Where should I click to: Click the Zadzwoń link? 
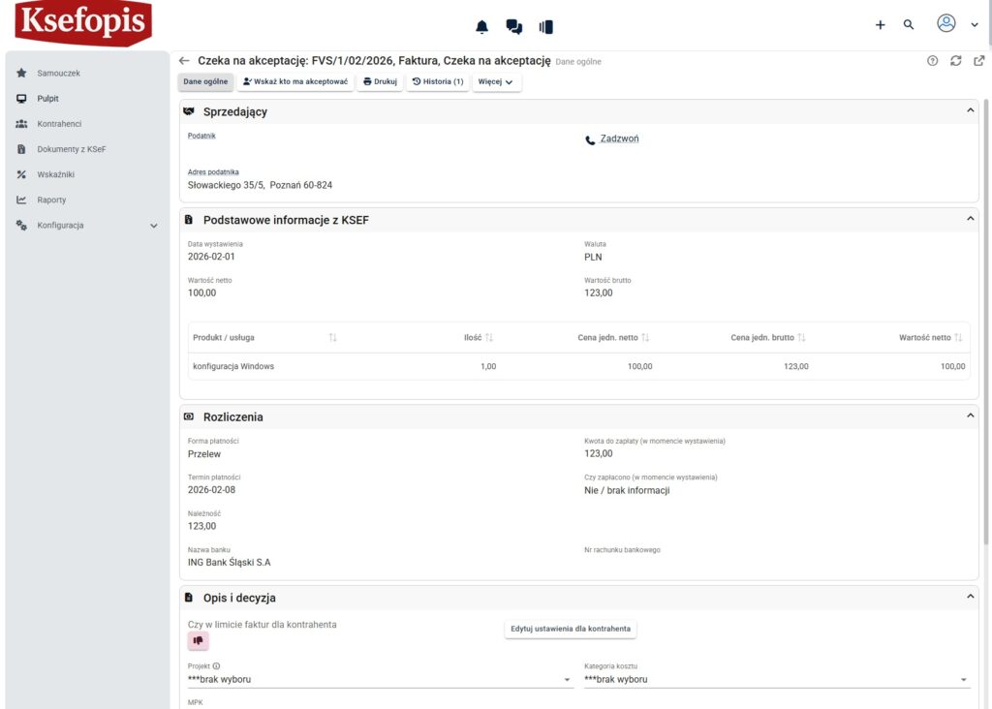(x=619, y=139)
